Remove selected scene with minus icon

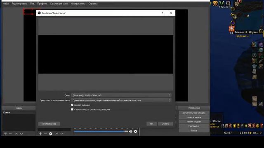(x=10, y=134)
